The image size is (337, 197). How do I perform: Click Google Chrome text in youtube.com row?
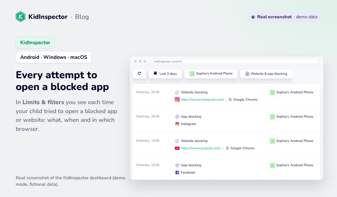click(x=242, y=148)
